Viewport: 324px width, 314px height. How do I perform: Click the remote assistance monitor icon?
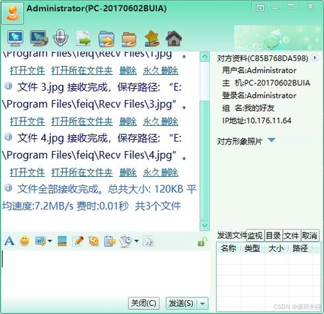pos(15,38)
